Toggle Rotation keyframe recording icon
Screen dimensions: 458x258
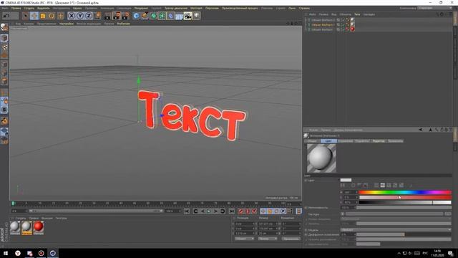pos(276,211)
